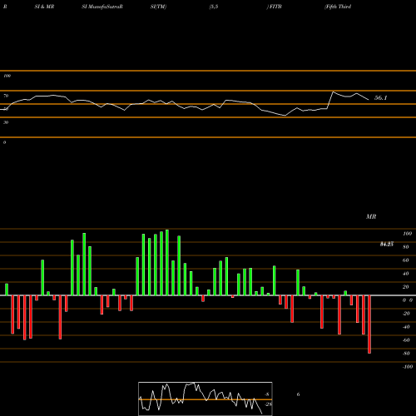The image size is (416, 416).
Task: Click the -60 label on MR axis
Action: coord(406,340)
